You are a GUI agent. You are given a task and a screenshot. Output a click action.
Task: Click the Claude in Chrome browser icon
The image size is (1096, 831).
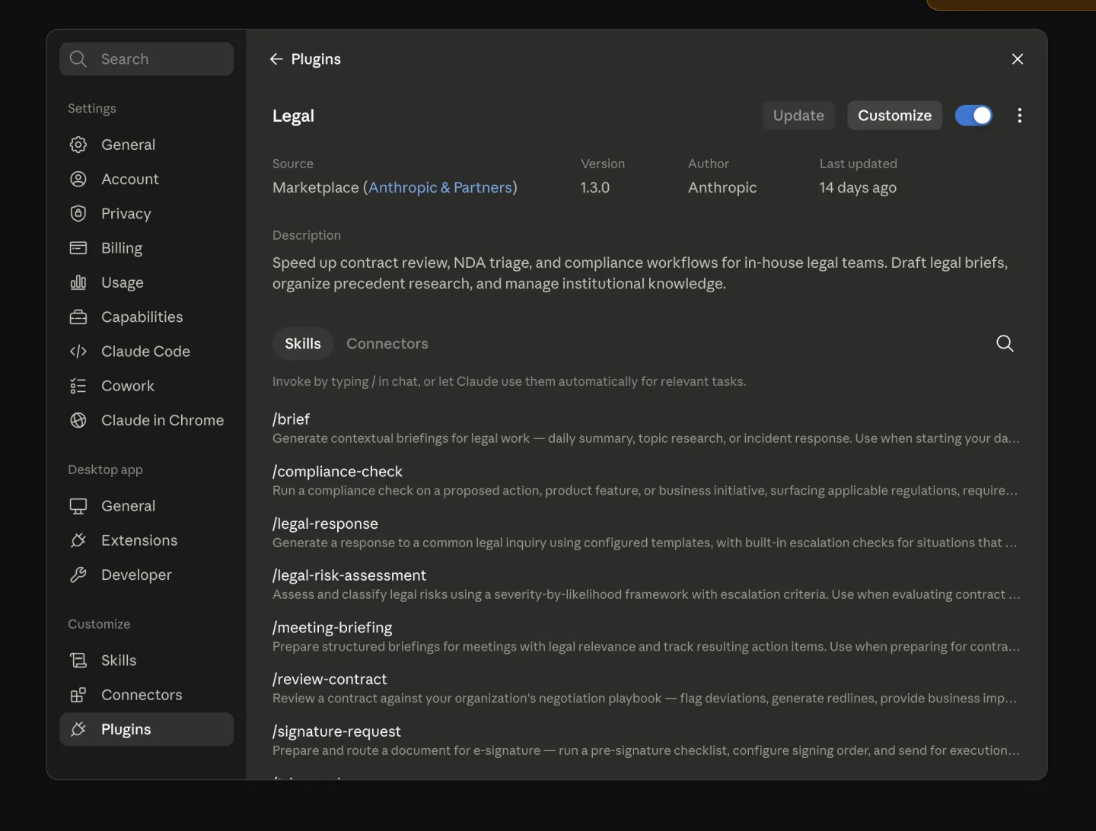pos(78,420)
